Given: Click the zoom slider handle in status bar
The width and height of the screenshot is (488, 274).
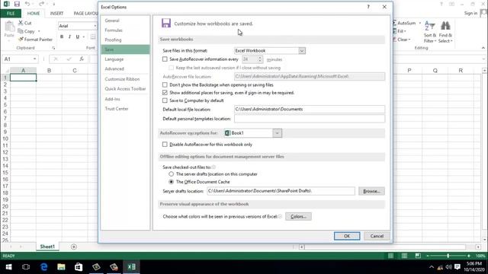Looking at the screenshot, I should [448, 256].
